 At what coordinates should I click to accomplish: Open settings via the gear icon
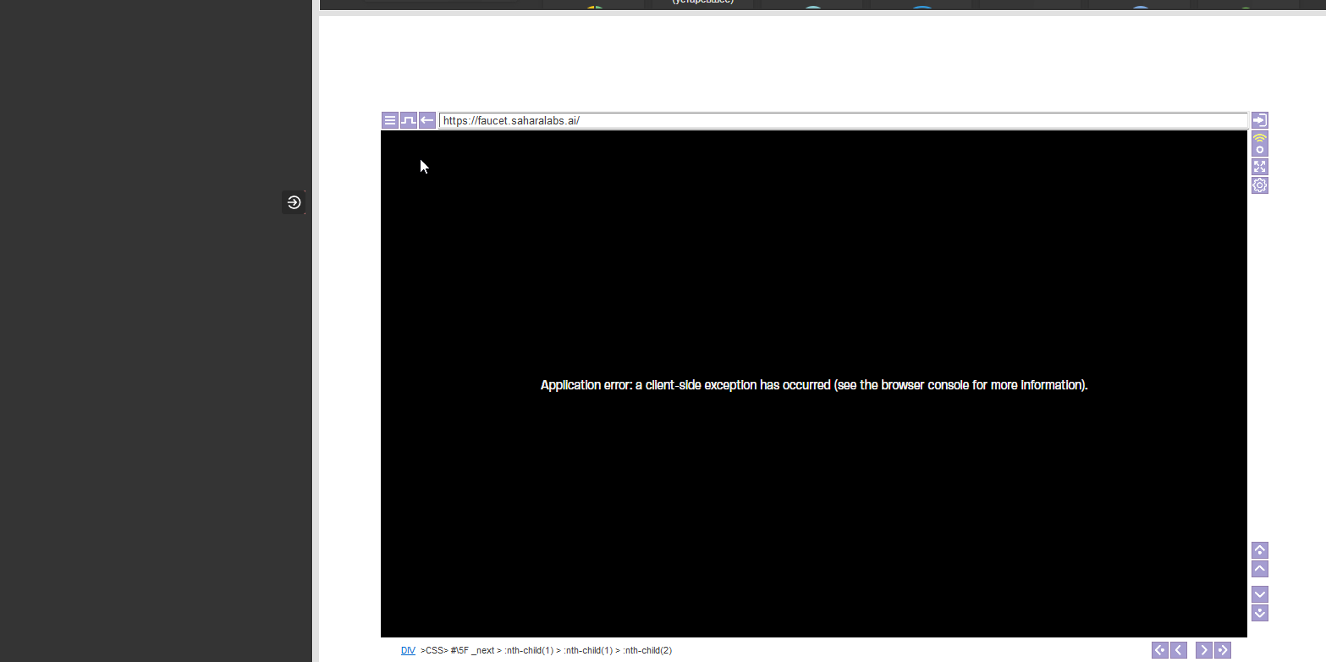pyautogui.click(x=1259, y=185)
